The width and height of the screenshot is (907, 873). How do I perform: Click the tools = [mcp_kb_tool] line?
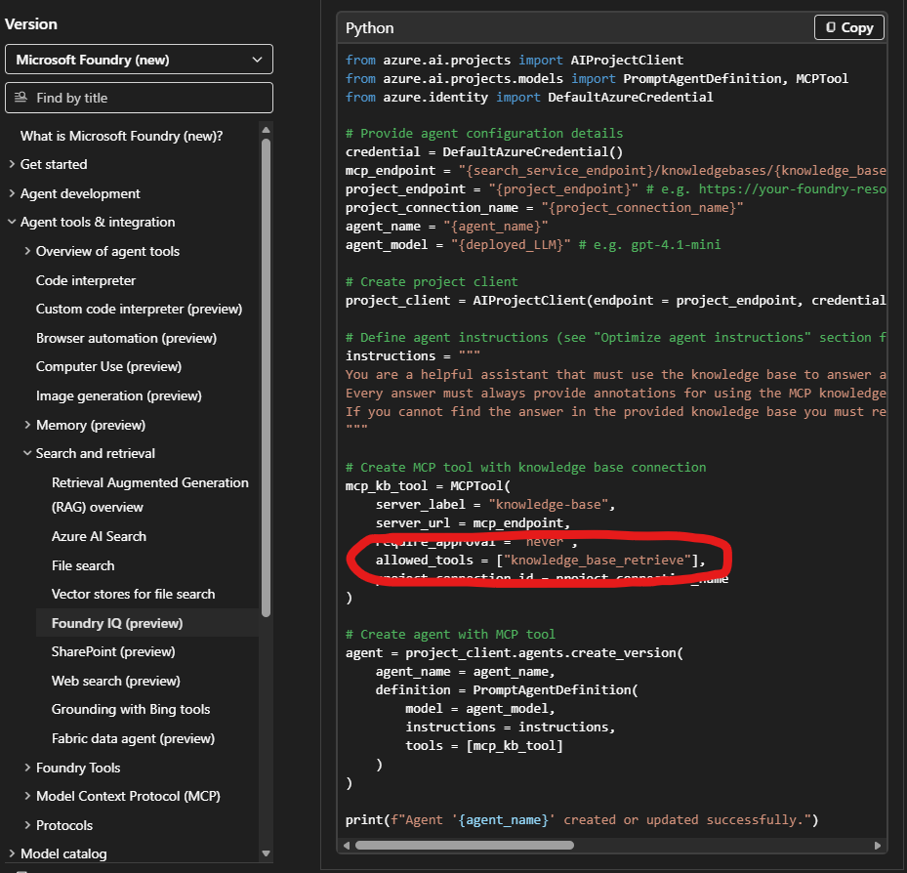[x=484, y=746]
